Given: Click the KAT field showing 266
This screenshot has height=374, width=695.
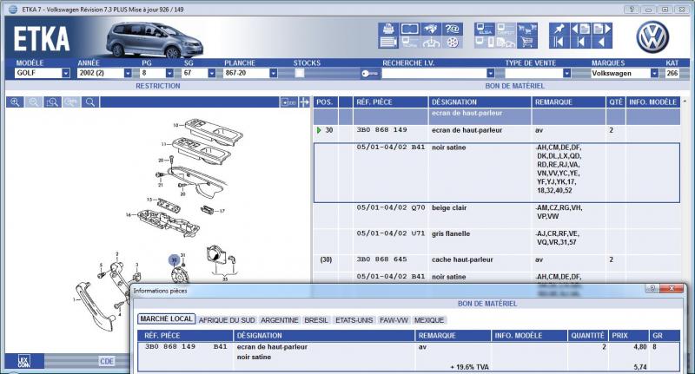Looking at the screenshot, I should click(x=672, y=73).
